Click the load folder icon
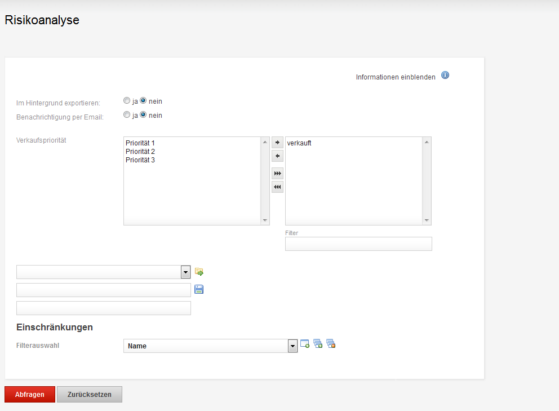Viewport: 559px width, 411px height. 199,272
